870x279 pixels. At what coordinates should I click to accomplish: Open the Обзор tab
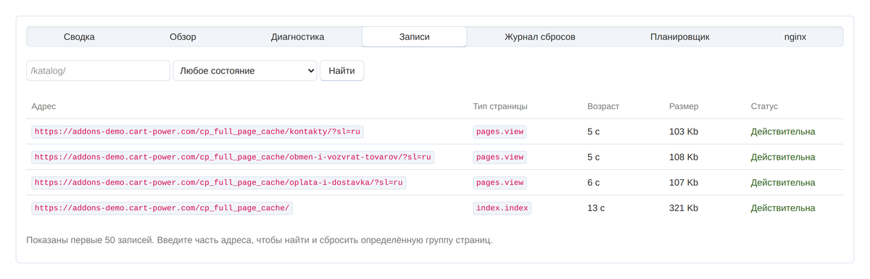tap(183, 37)
